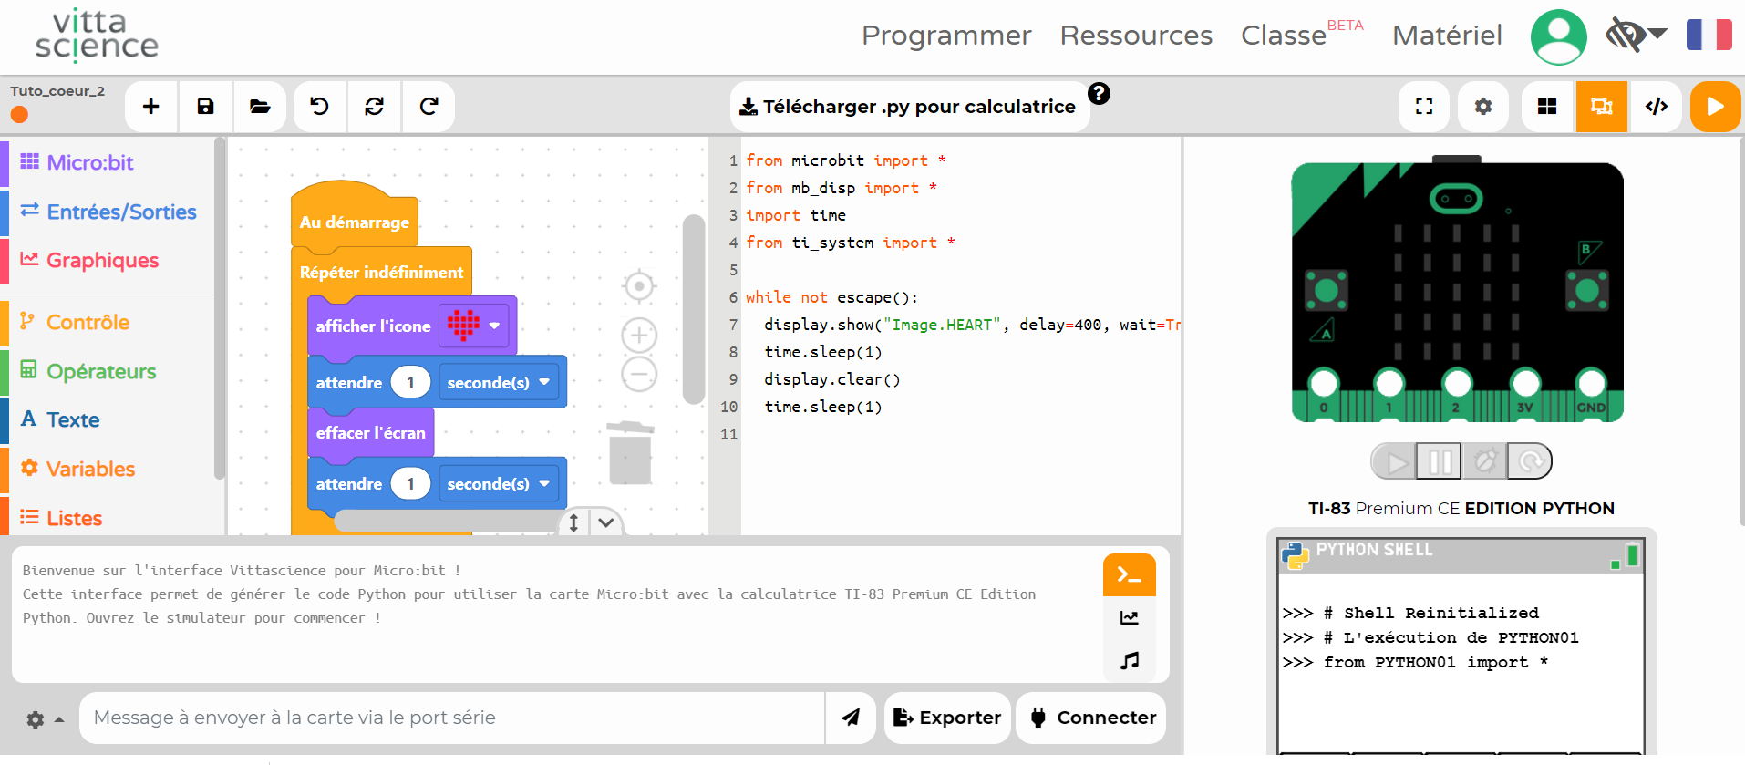The width and height of the screenshot is (1745, 765).
Task: Open second seconde(s) unit dropdown
Action: 498,484
